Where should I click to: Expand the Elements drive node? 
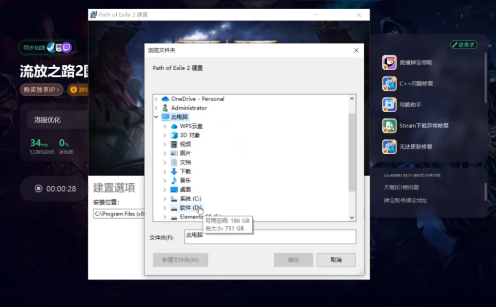[x=165, y=217]
